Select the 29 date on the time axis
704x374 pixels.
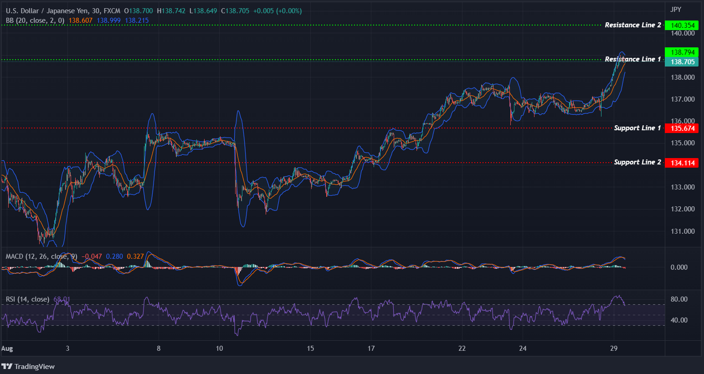(x=614, y=348)
